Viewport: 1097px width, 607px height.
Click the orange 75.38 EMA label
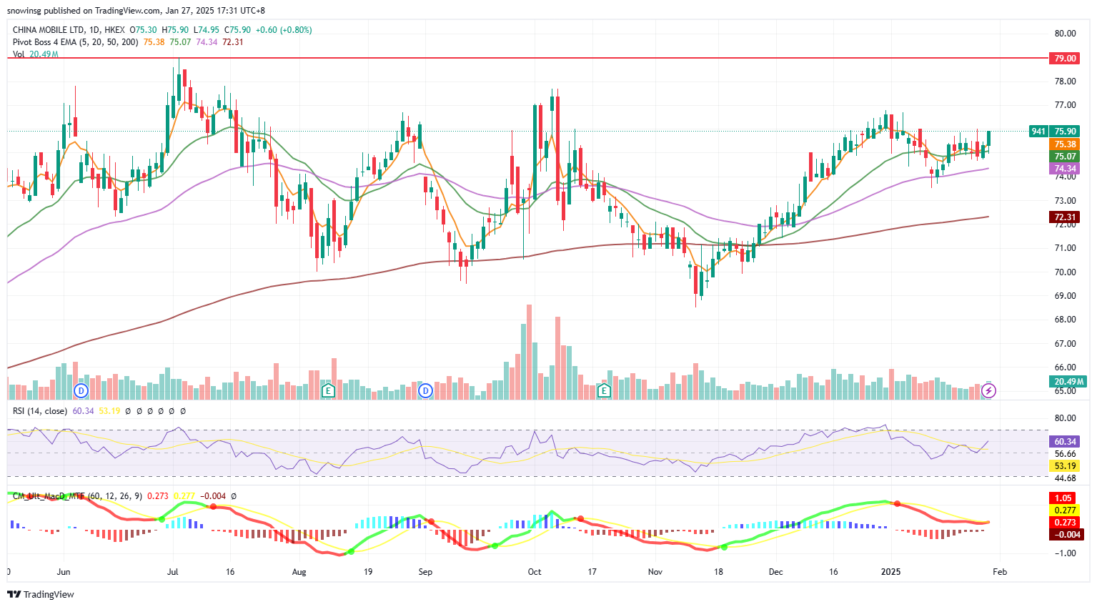point(1065,144)
